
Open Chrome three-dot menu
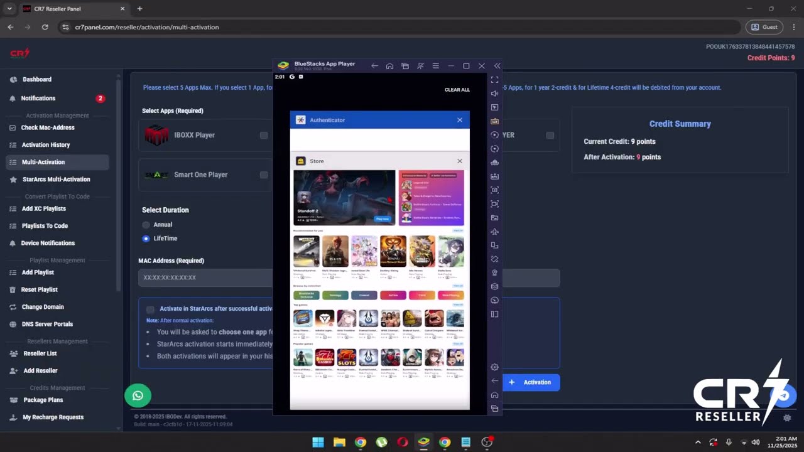pos(793,27)
